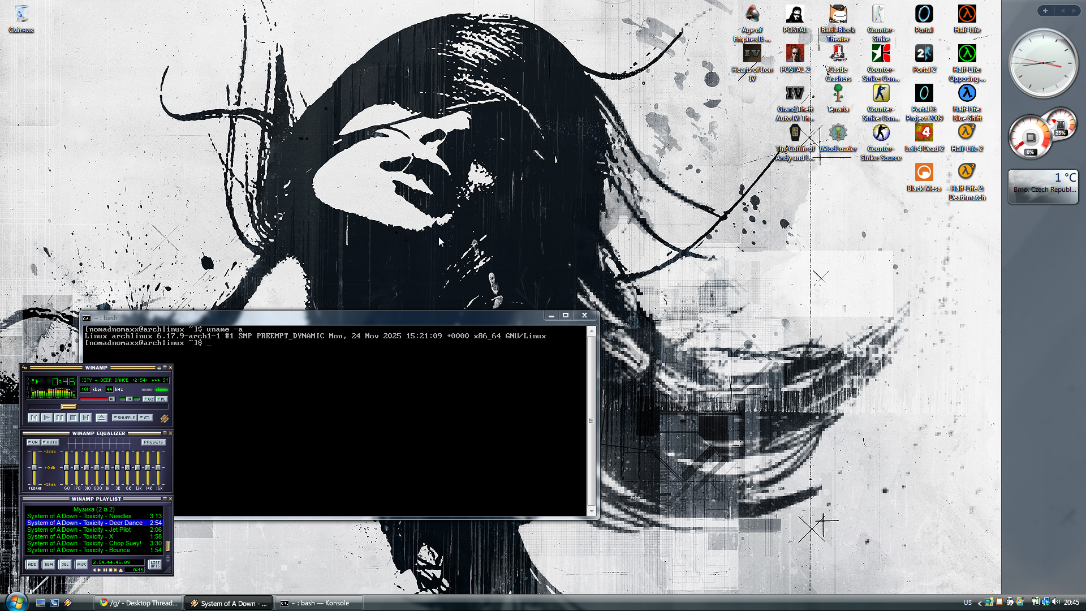
Task: Click the Winamp volume slider
Action: point(97,399)
